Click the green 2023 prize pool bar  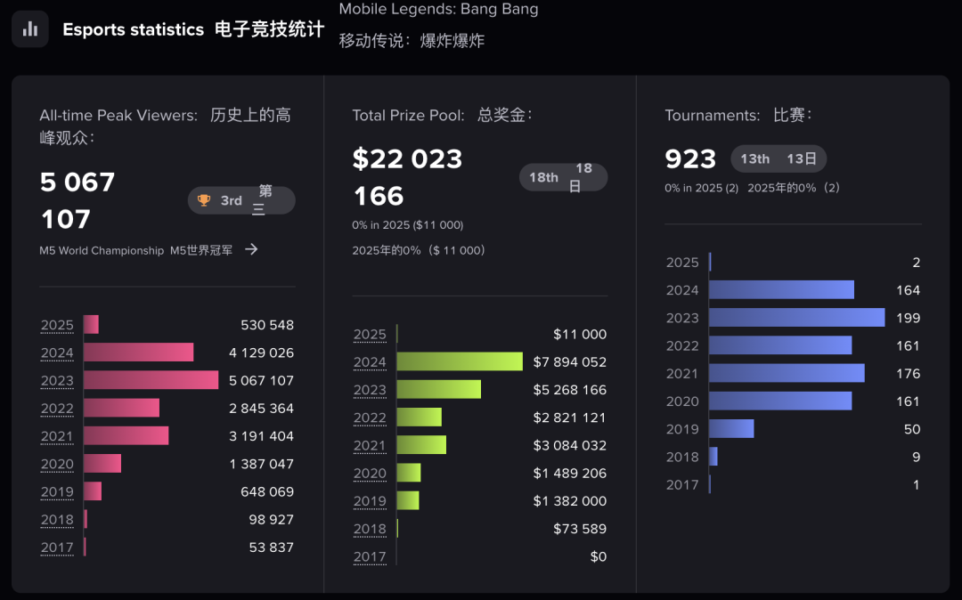[438, 390]
